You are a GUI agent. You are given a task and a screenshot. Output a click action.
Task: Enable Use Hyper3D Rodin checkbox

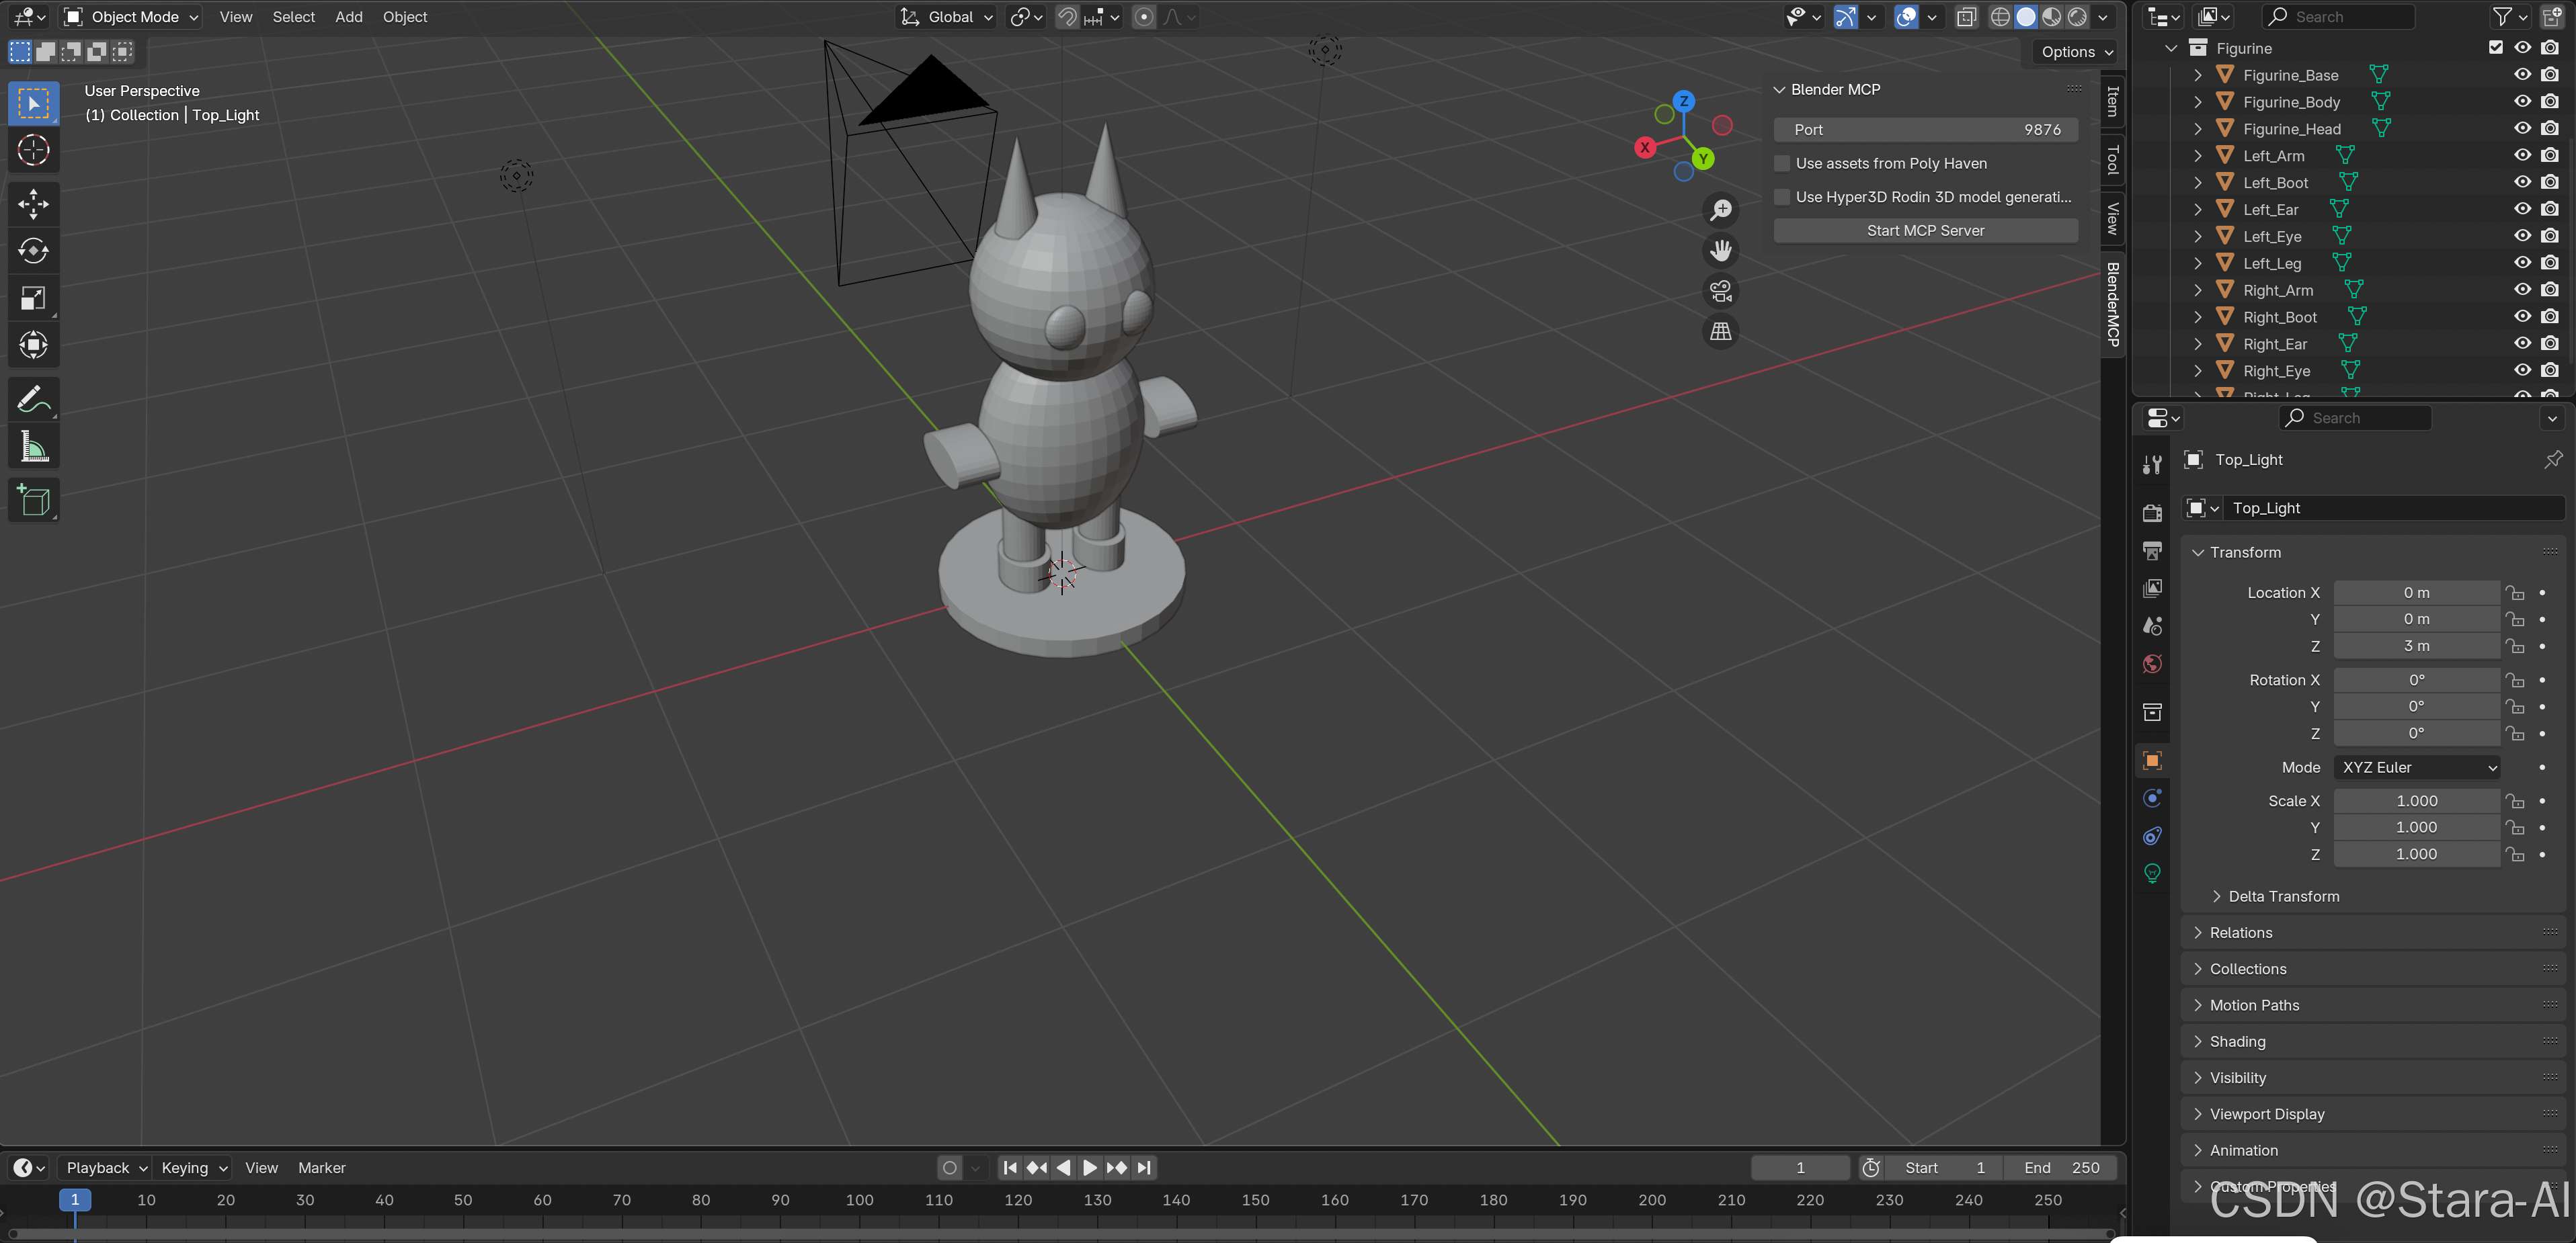click(1781, 197)
